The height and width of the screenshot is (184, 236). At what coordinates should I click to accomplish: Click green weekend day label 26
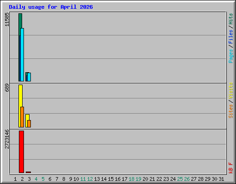point(187,179)
